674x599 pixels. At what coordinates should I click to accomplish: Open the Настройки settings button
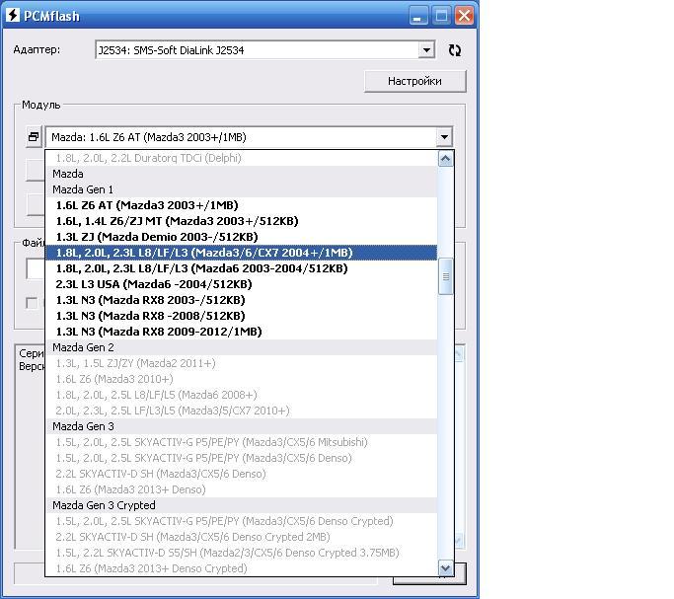tap(414, 81)
